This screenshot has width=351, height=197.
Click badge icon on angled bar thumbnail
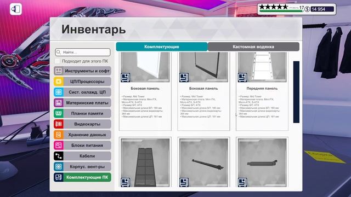[x=184, y=182]
